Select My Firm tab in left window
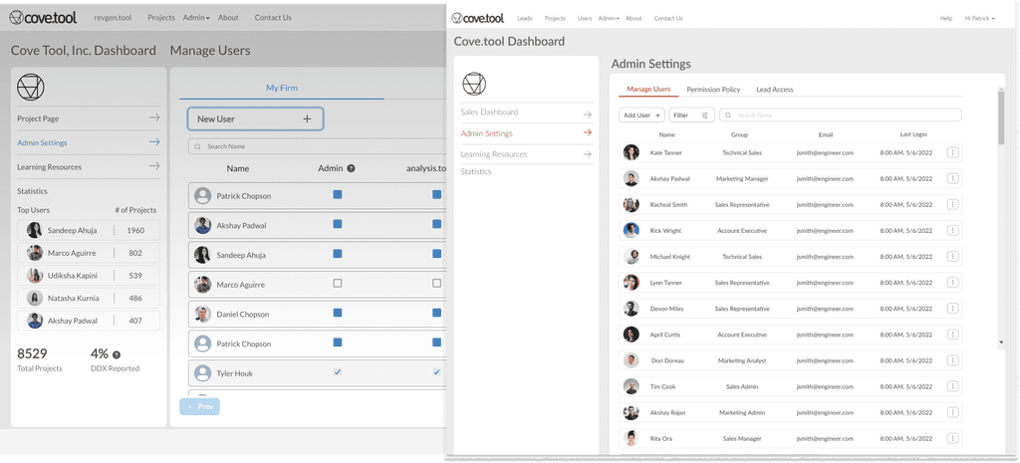 tap(282, 88)
